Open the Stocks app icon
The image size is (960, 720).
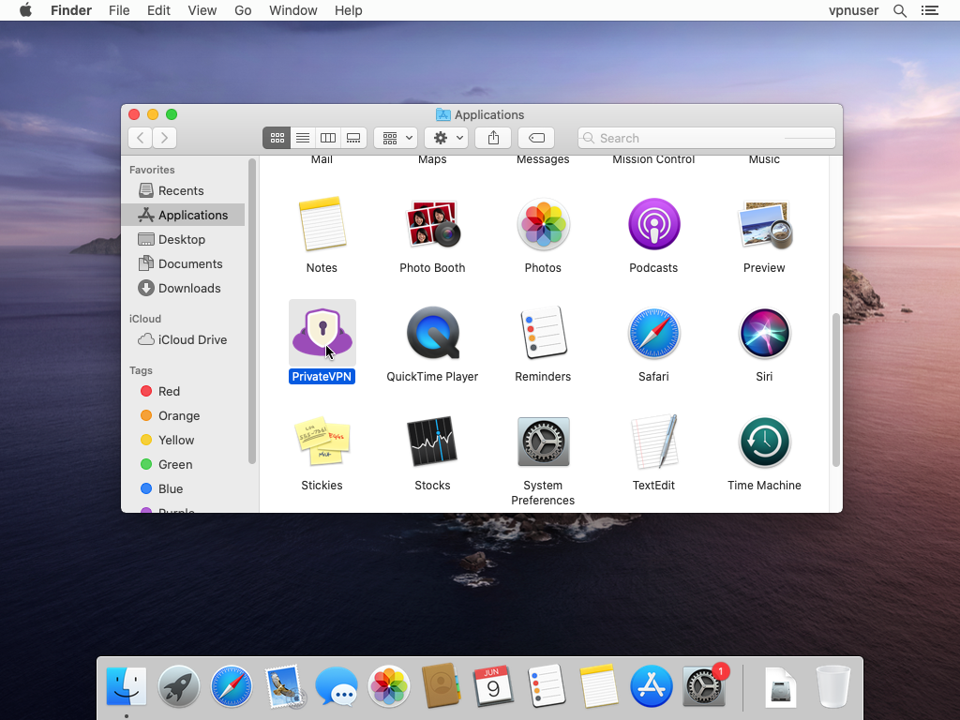[x=432, y=442]
